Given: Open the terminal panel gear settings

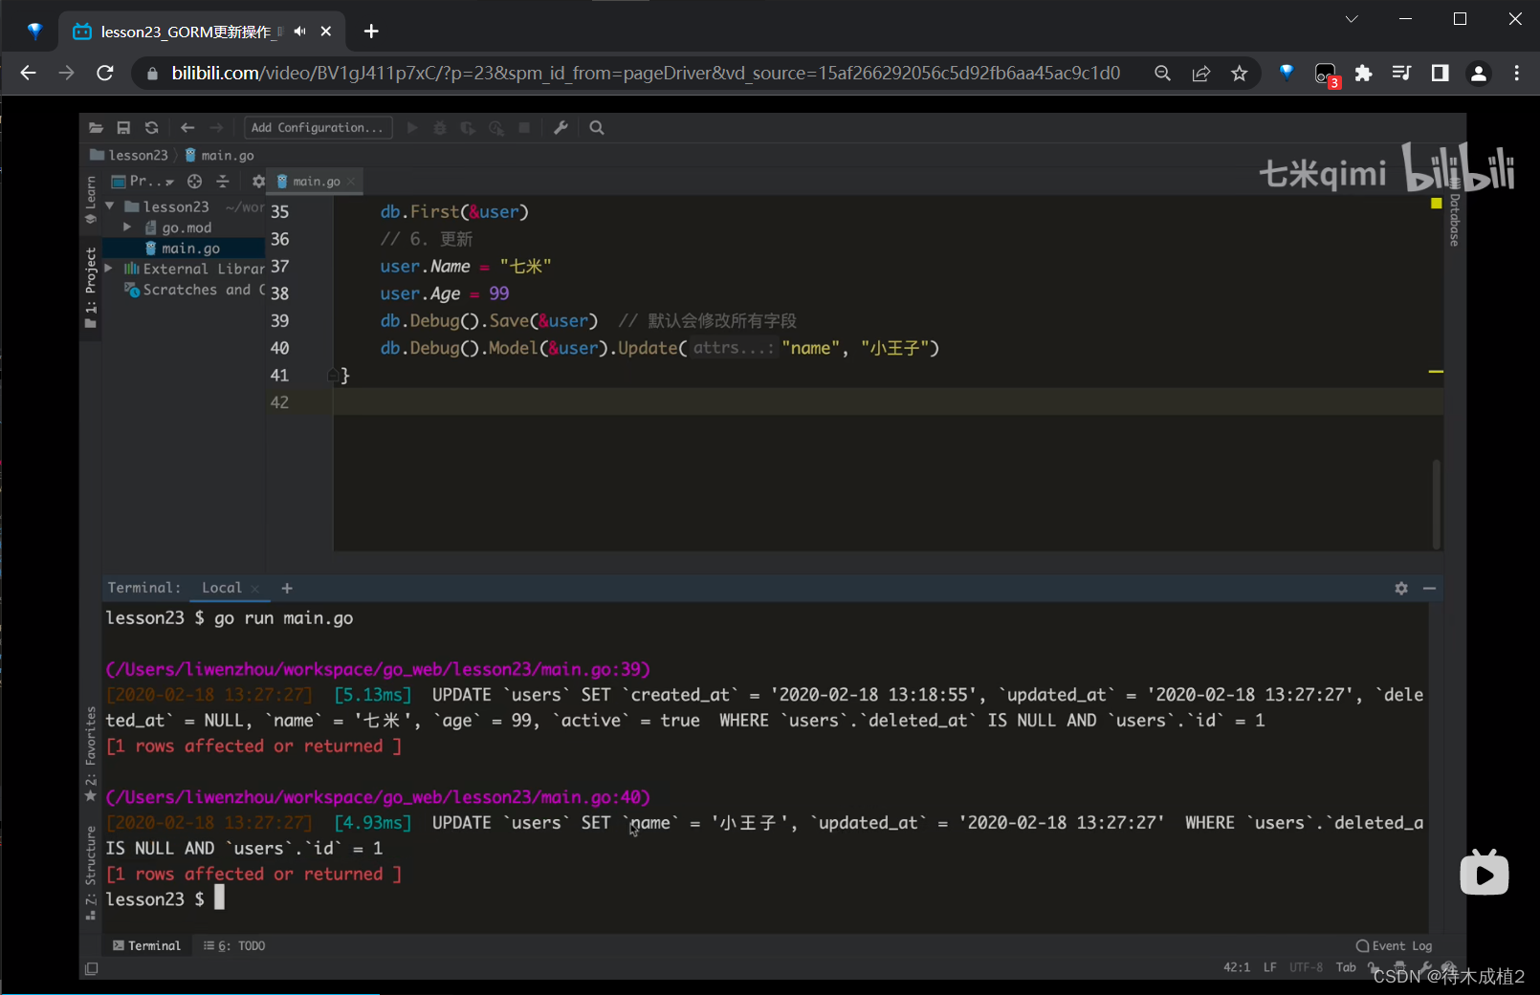Looking at the screenshot, I should click(1401, 589).
